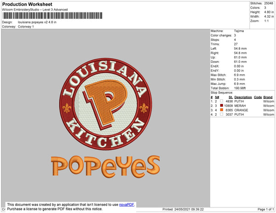This screenshot has width=276, height=213.
Task: Click the 'Brand' column header
Action: click(268, 97)
